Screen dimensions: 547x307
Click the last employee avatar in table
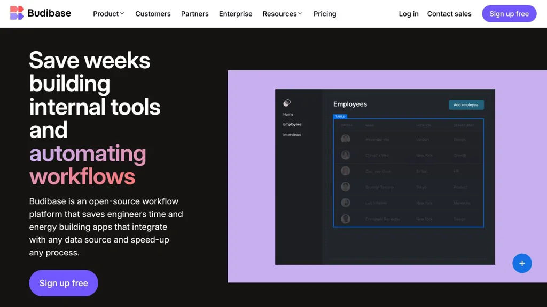click(346, 219)
